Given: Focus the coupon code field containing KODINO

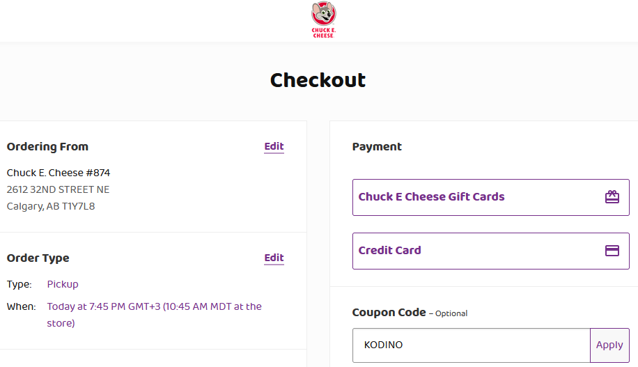Looking at the screenshot, I should pyautogui.click(x=471, y=345).
